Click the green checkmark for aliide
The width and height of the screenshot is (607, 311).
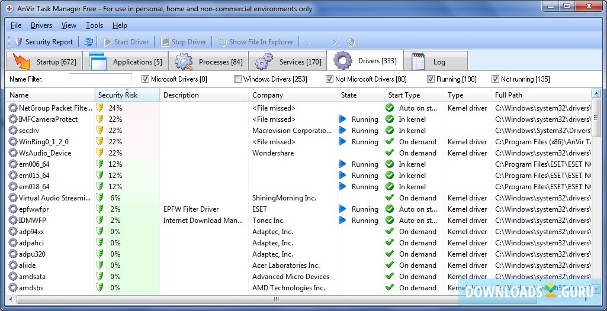tap(390, 265)
